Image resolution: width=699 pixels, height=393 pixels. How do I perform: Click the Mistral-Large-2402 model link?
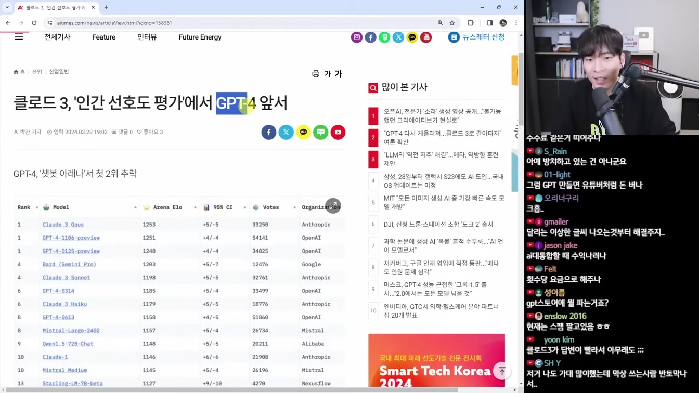[x=71, y=331]
